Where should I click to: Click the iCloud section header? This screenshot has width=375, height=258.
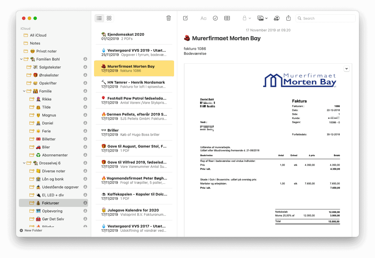tap(25, 29)
